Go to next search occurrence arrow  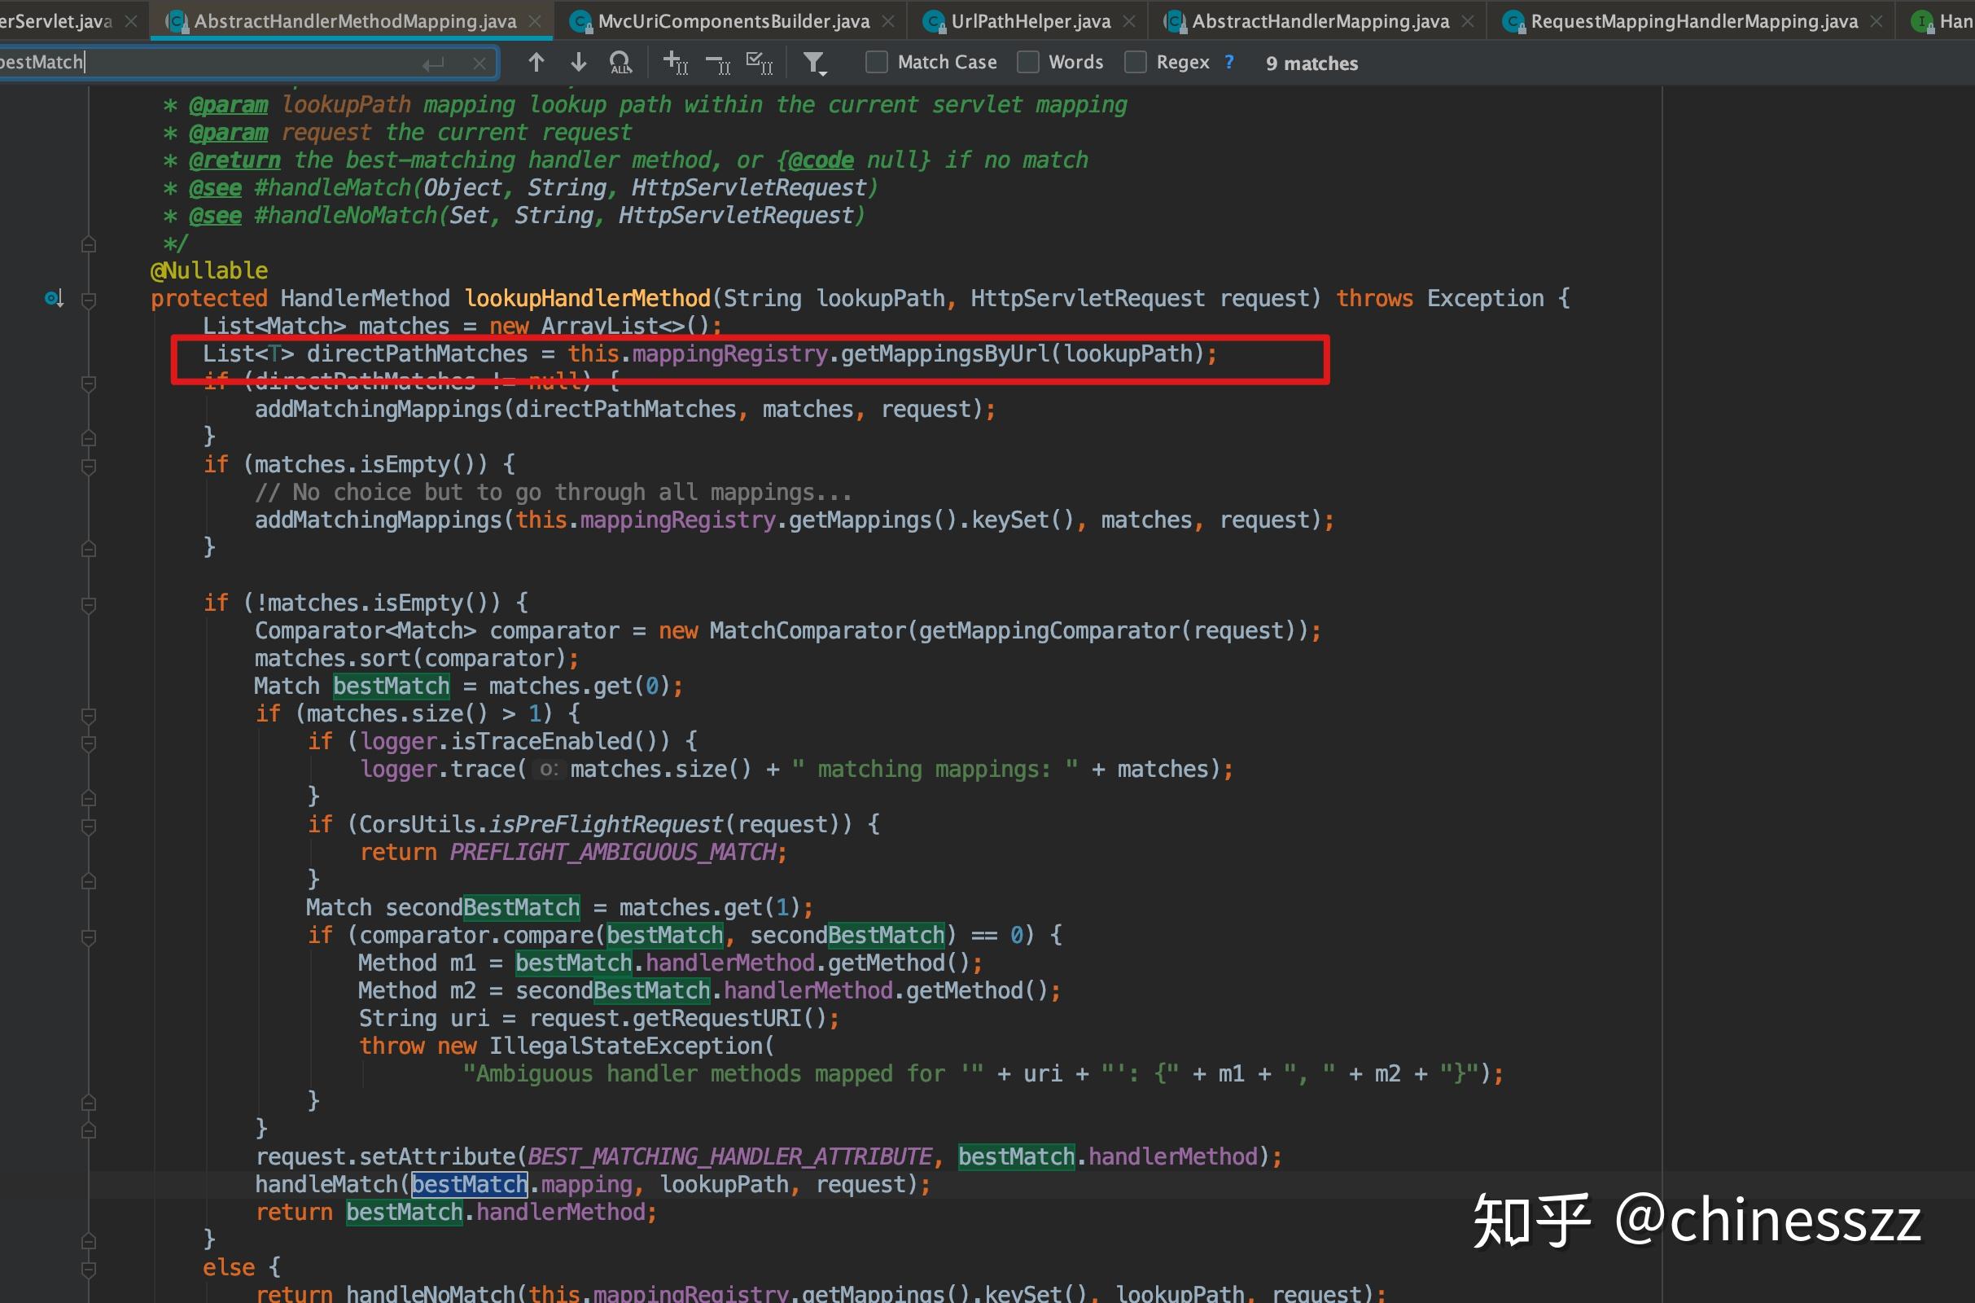pyautogui.click(x=579, y=63)
